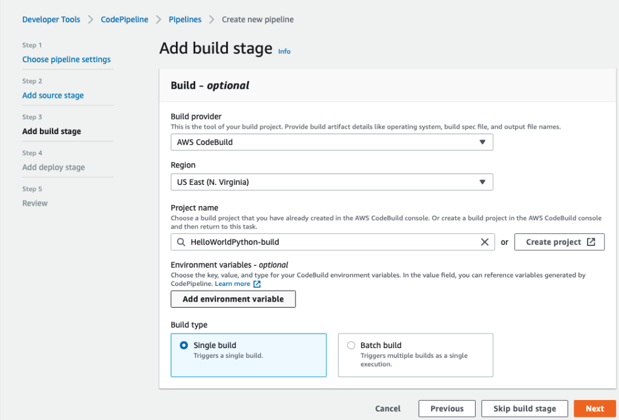Click Add environment variable button
The width and height of the screenshot is (619, 420).
[x=233, y=299]
